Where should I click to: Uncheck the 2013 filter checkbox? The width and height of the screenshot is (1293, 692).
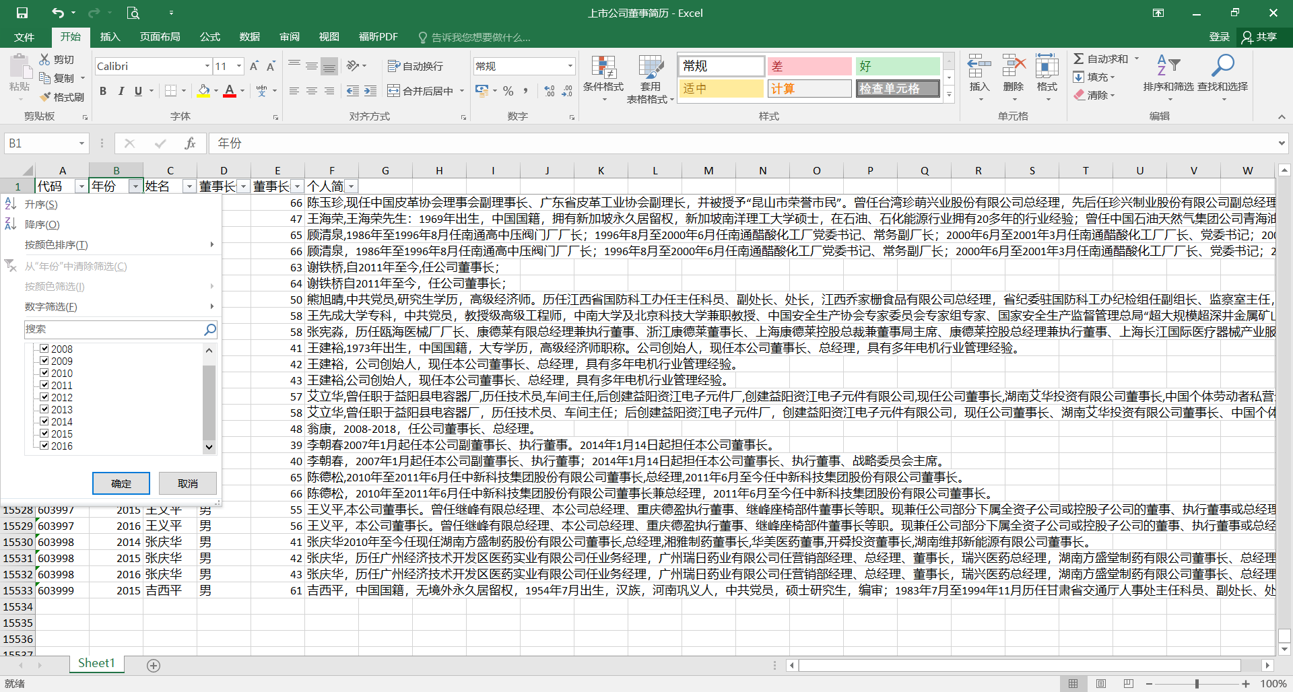[x=44, y=409]
